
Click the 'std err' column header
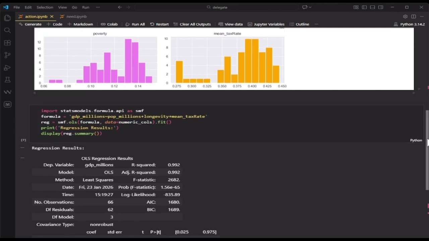tap(115, 232)
